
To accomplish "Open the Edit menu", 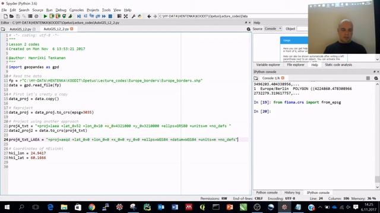I will [12, 10].
